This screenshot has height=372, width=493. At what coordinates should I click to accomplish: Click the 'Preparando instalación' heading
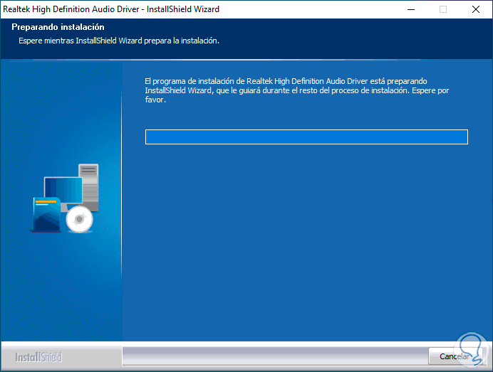point(58,27)
